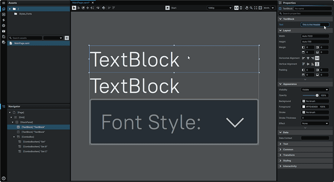Open the color palette resources icon

click(4, 26)
